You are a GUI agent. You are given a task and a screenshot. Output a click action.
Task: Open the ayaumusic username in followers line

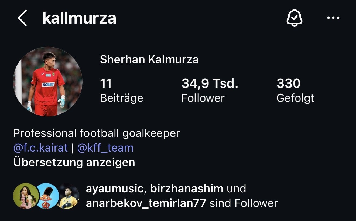[x=114, y=188]
